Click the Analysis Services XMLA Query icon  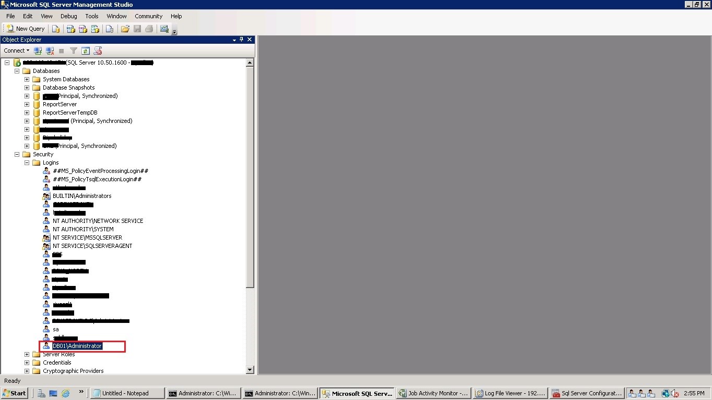pyautogui.click(x=96, y=29)
